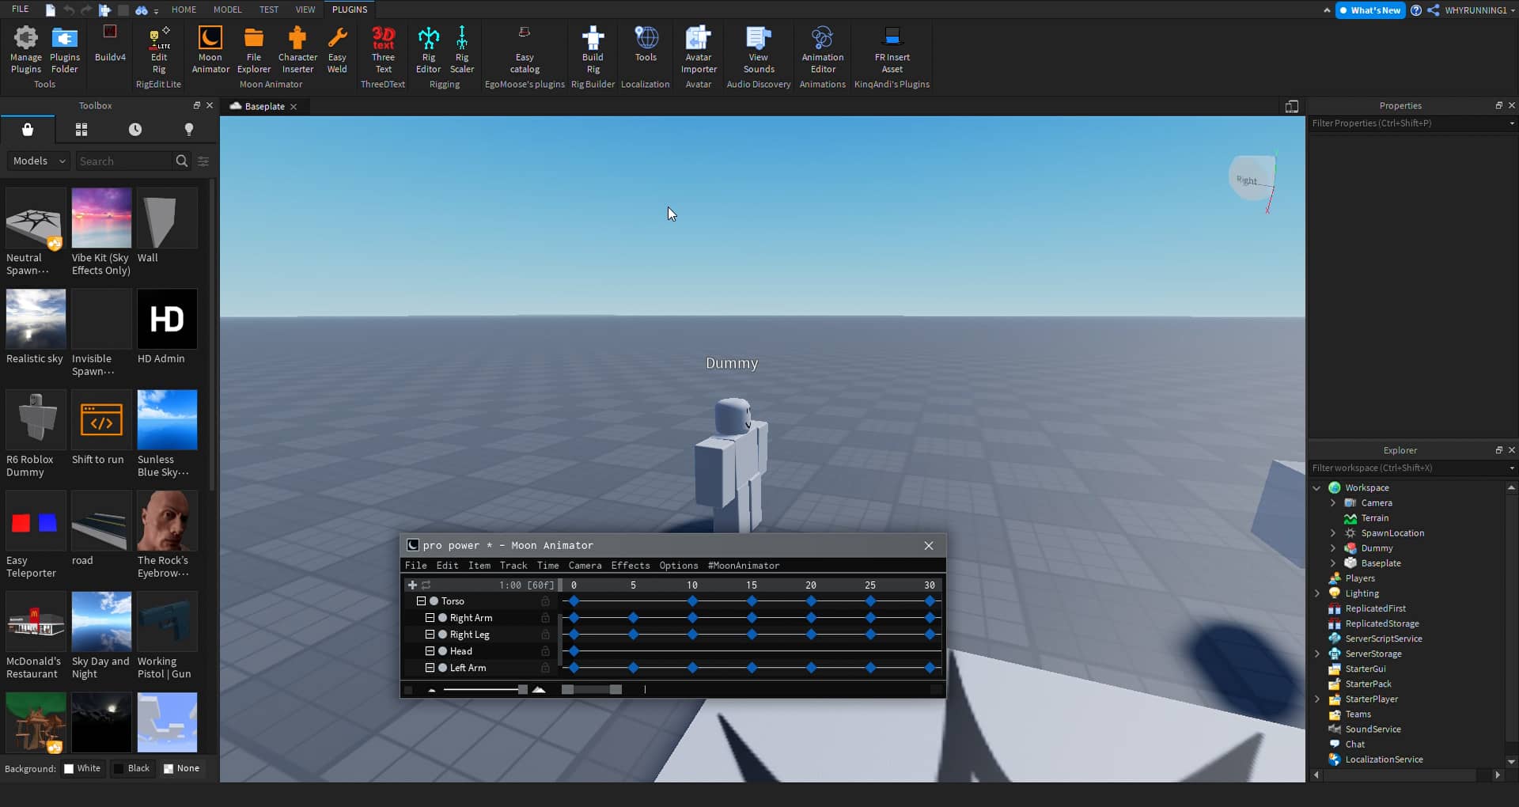Open the Models category dropdown
The height and width of the screenshot is (807, 1519).
click(x=37, y=161)
